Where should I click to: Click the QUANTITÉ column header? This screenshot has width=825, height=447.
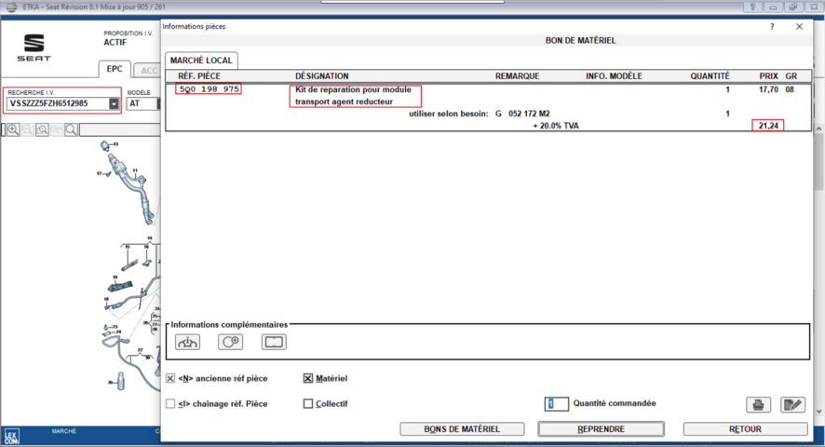[710, 76]
